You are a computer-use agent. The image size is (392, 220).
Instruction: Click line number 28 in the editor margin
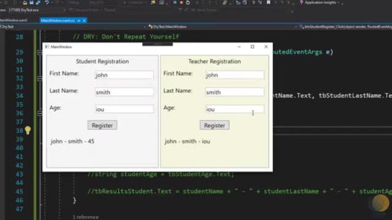click(19, 37)
